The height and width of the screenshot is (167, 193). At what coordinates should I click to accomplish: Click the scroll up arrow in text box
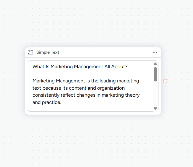(x=155, y=64)
